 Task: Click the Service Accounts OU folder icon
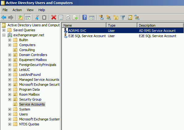click(15, 104)
